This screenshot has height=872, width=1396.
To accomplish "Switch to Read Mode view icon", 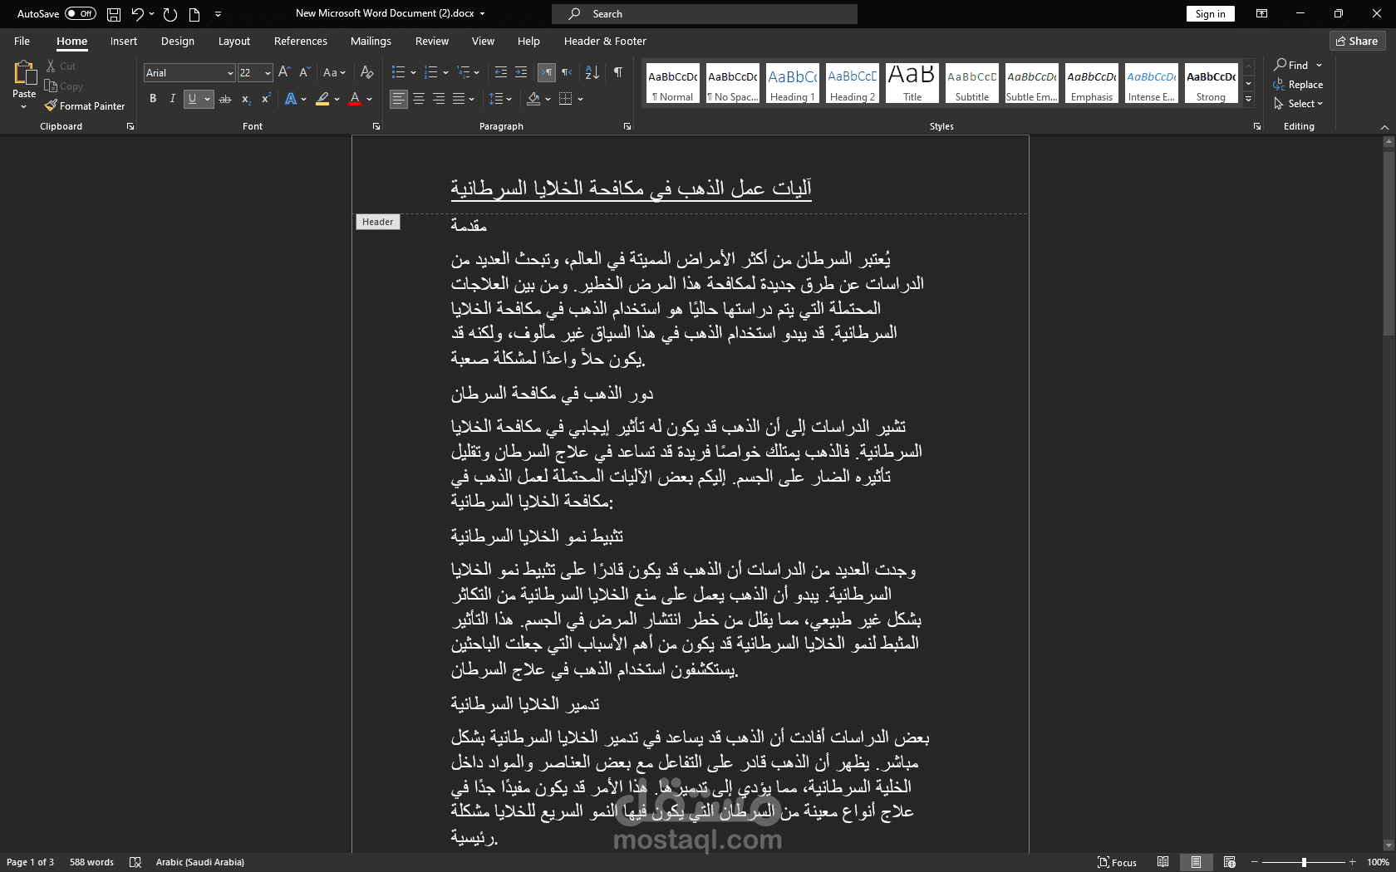I will [1163, 862].
